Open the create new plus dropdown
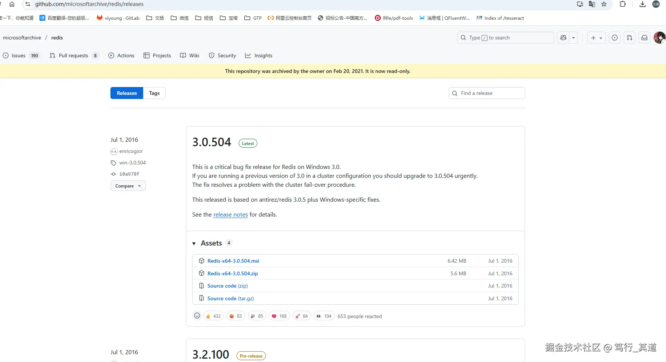This screenshot has height=362, width=666. tap(596, 38)
